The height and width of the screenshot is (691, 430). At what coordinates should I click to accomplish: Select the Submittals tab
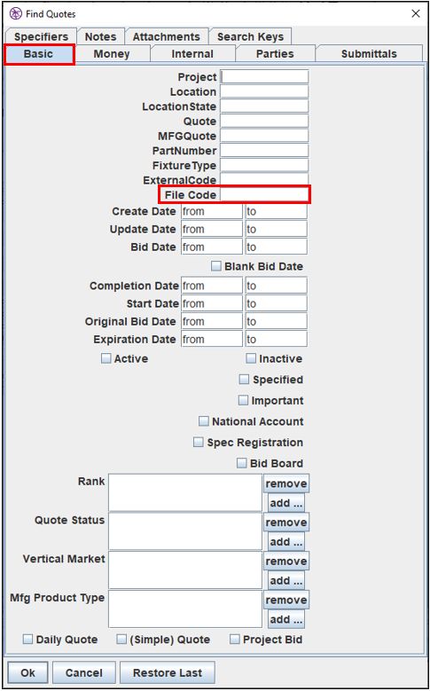click(x=369, y=54)
